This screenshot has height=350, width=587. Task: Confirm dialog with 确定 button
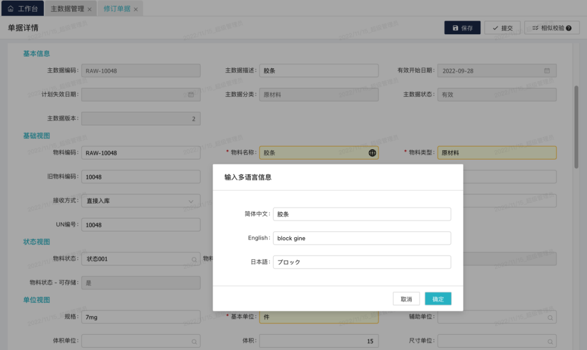coord(438,299)
